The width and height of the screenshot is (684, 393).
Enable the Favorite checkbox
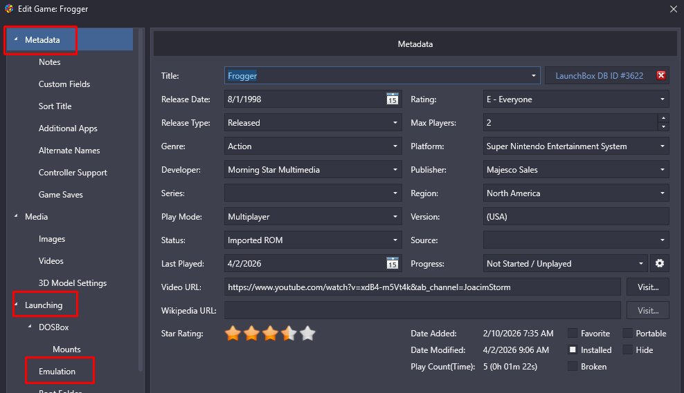tap(573, 334)
